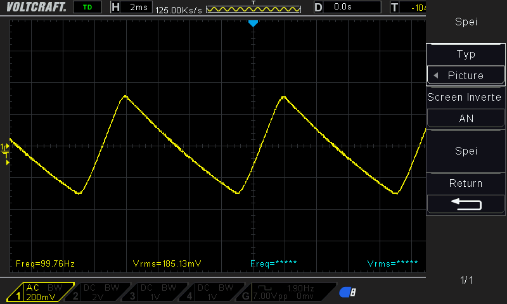
Task: Click the left arrow beside Picture
Action: click(x=436, y=75)
